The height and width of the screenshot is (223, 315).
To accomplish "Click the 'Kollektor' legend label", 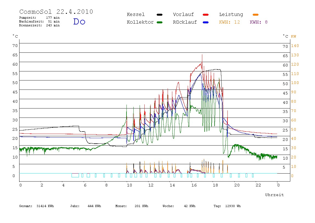I will pos(140,22).
